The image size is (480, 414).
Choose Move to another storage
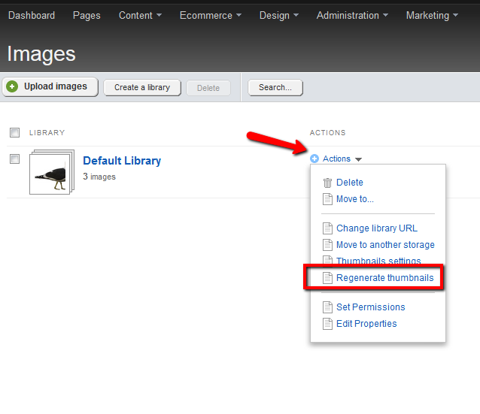(385, 245)
